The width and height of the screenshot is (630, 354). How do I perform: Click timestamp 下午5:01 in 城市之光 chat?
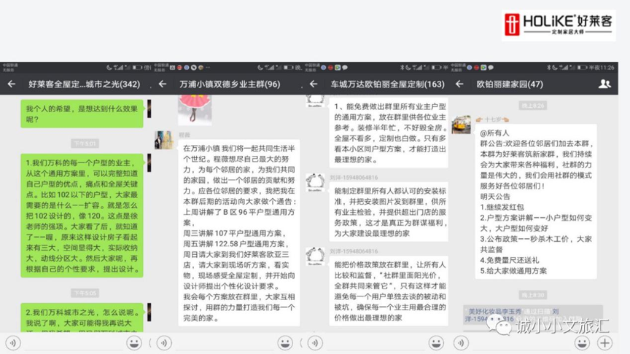(x=85, y=143)
